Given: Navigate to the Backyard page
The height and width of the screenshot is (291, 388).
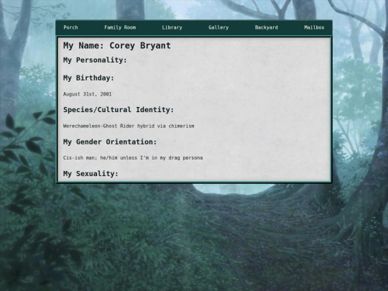Looking at the screenshot, I should (267, 27).
